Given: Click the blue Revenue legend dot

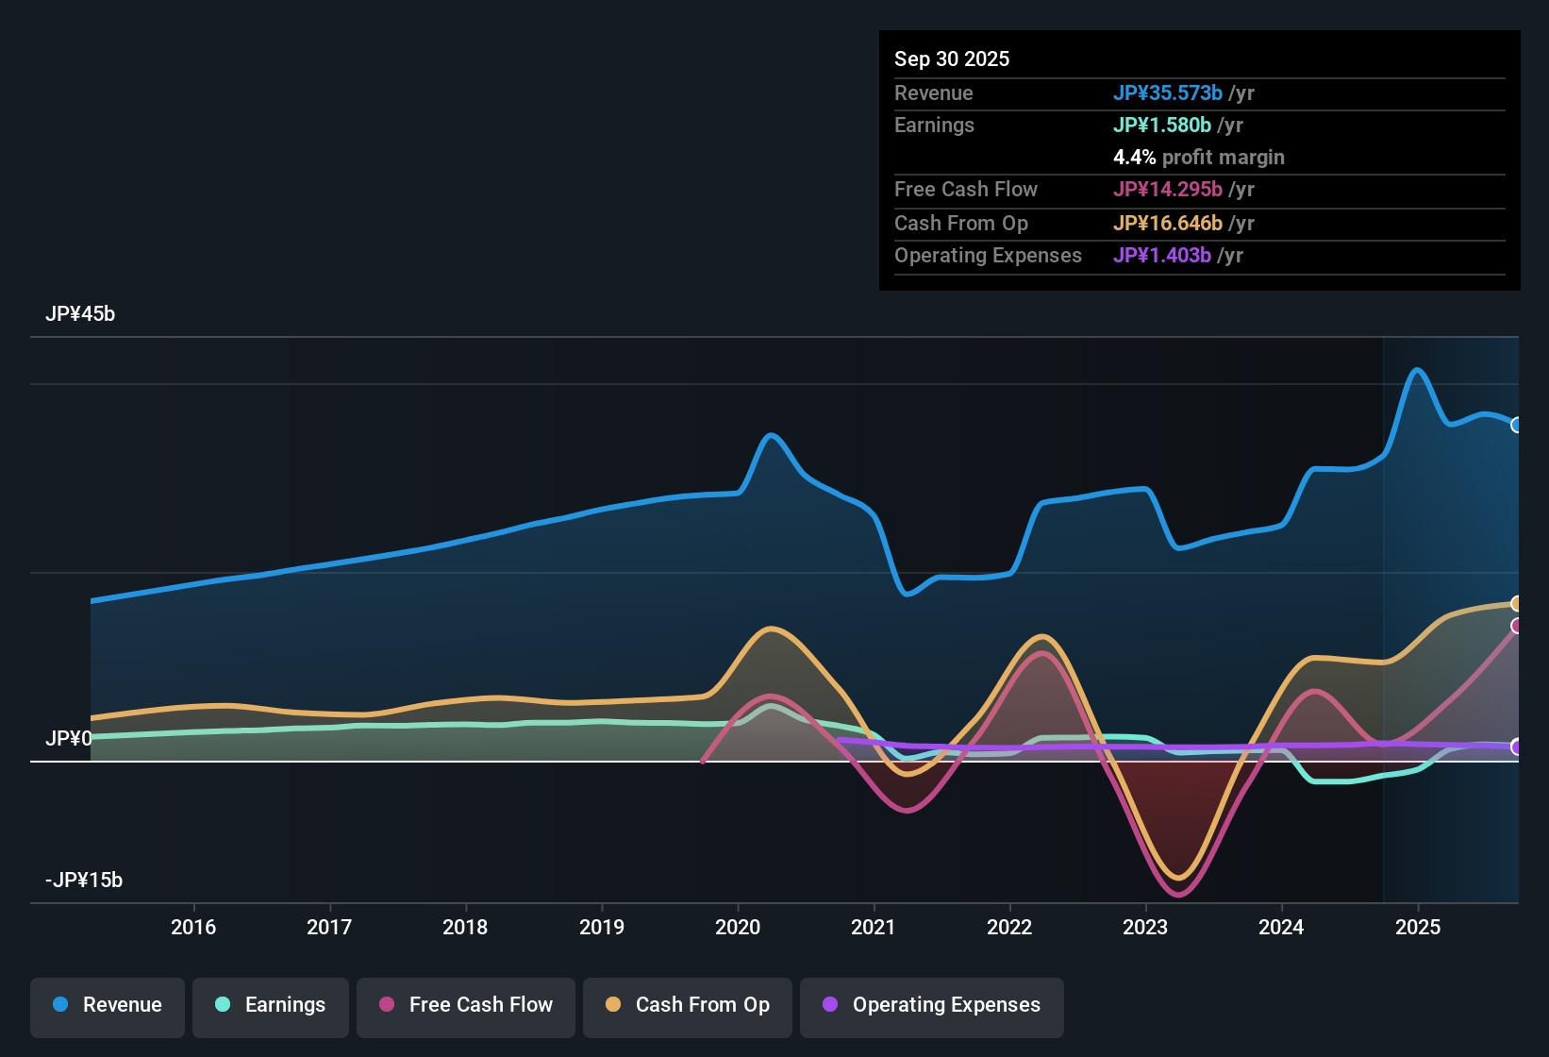Looking at the screenshot, I should click(x=59, y=1005).
